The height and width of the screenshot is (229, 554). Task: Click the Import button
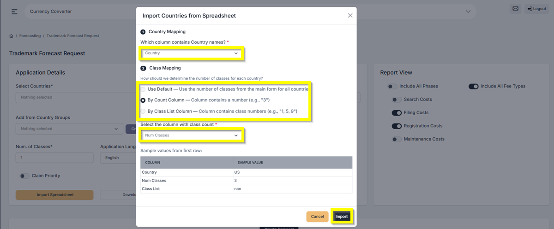pyautogui.click(x=342, y=217)
